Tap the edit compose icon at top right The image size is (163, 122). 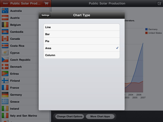click(x=159, y=3)
